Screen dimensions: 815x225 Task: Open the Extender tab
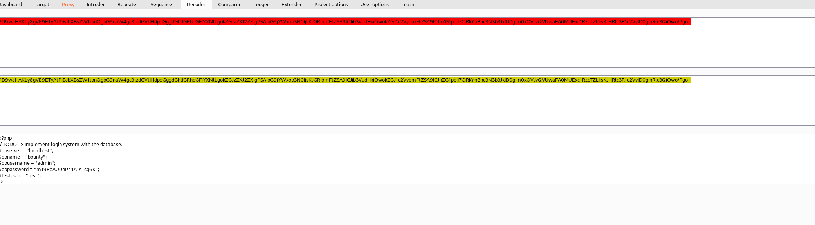[x=292, y=5]
